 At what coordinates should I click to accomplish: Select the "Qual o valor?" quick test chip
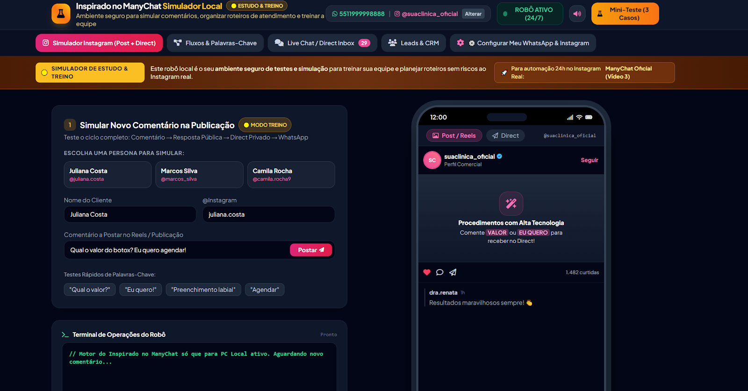tap(90, 290)
